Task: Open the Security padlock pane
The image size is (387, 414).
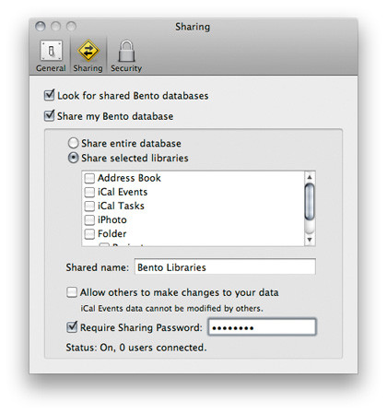Action: point(126,56)
